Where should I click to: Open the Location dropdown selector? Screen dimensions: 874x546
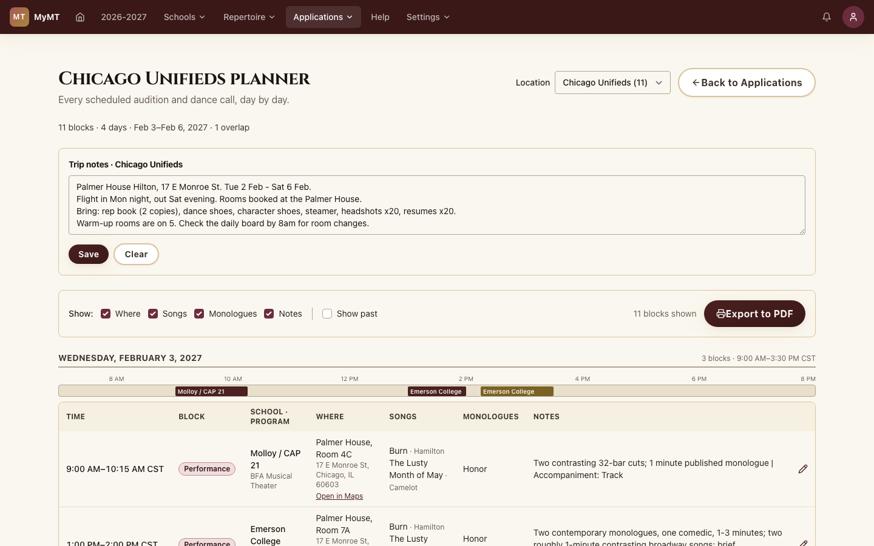coord(612,83)
